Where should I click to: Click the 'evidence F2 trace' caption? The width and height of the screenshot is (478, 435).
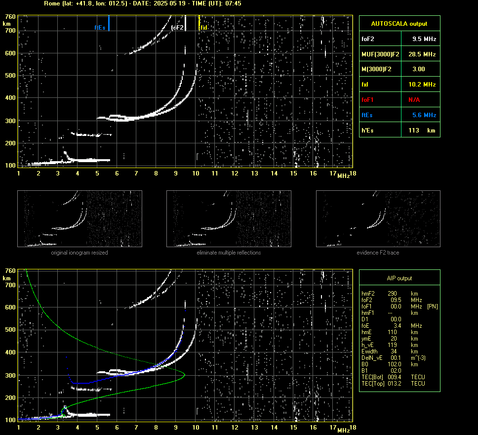click(378, 253)
